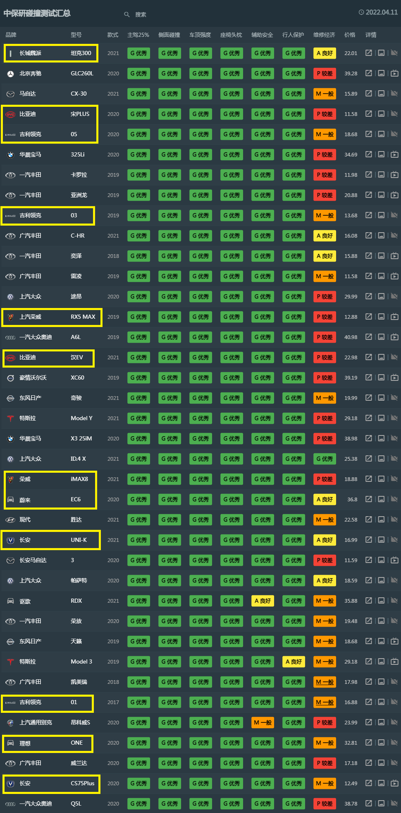Play the crash video for 奕泽
Screen dimensions: 401x813
(x=394, y=256)
